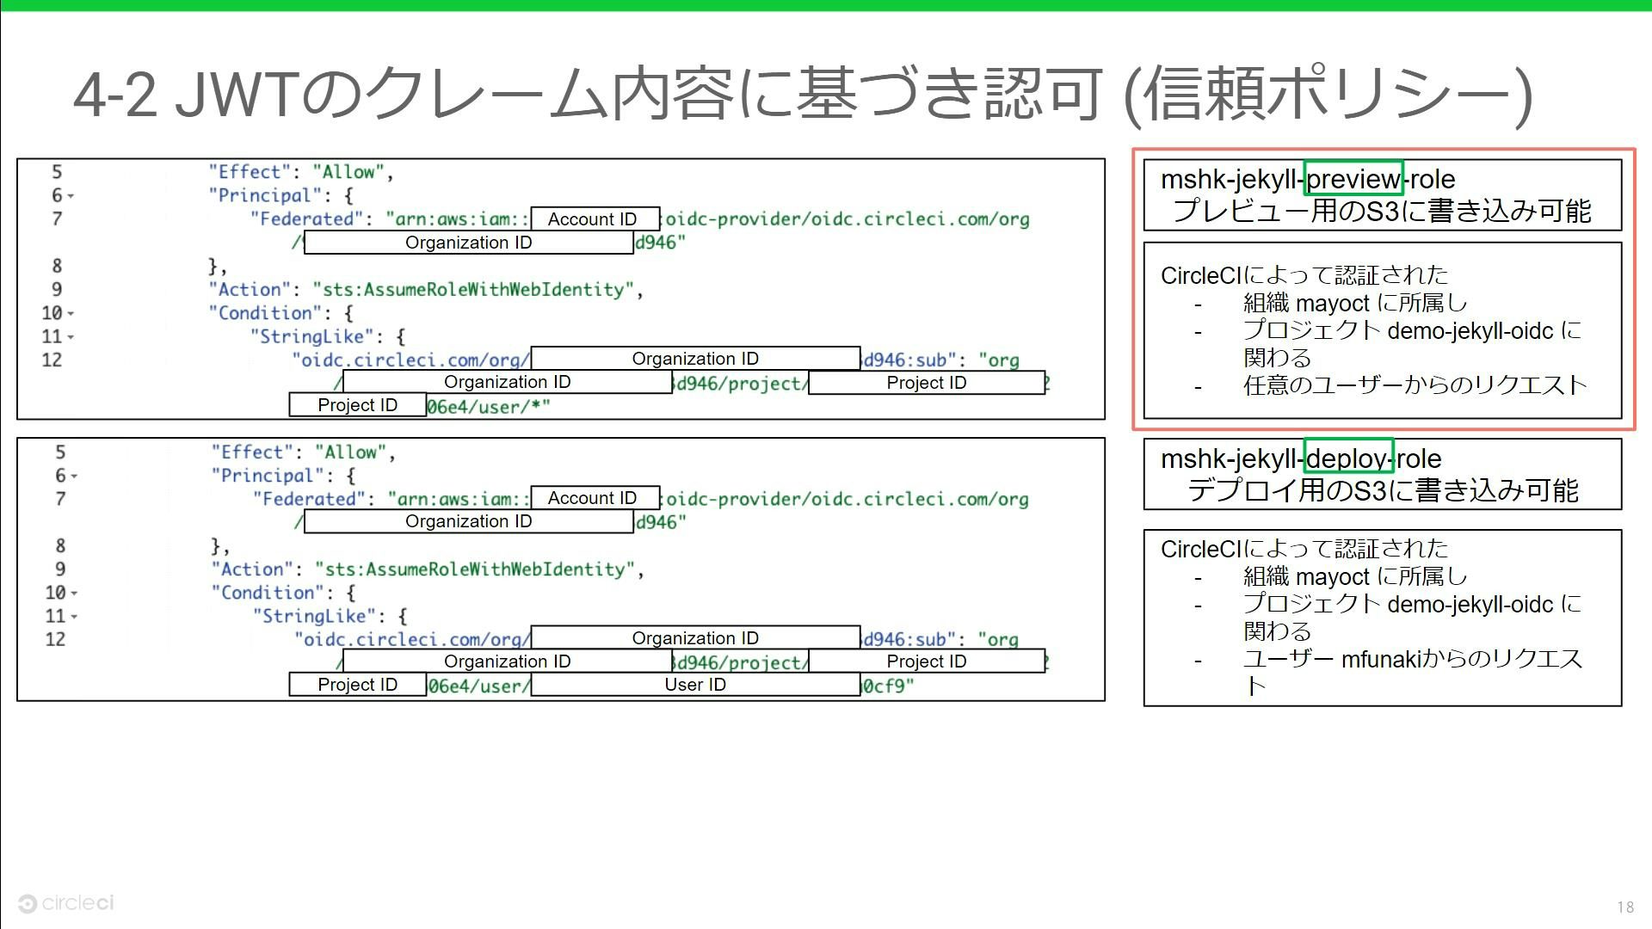Click the Account ID box in the bottom panel

tap(595, 498)
